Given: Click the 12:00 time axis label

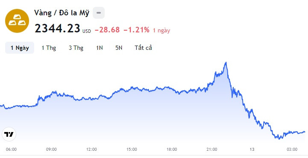Looking at the screenshot, I should (x=91, y=149).
